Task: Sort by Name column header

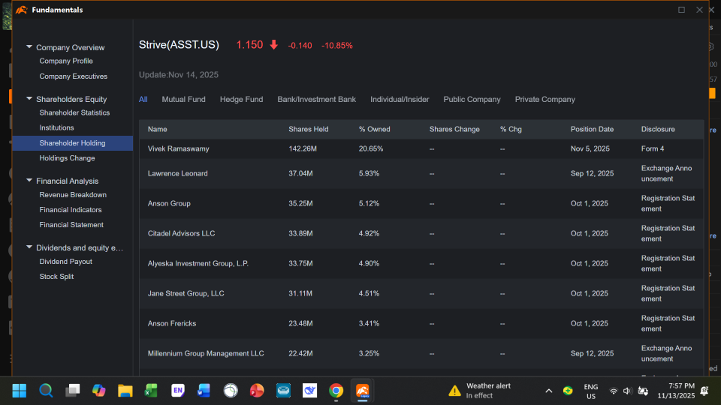Action: click(x=157, y=130)
